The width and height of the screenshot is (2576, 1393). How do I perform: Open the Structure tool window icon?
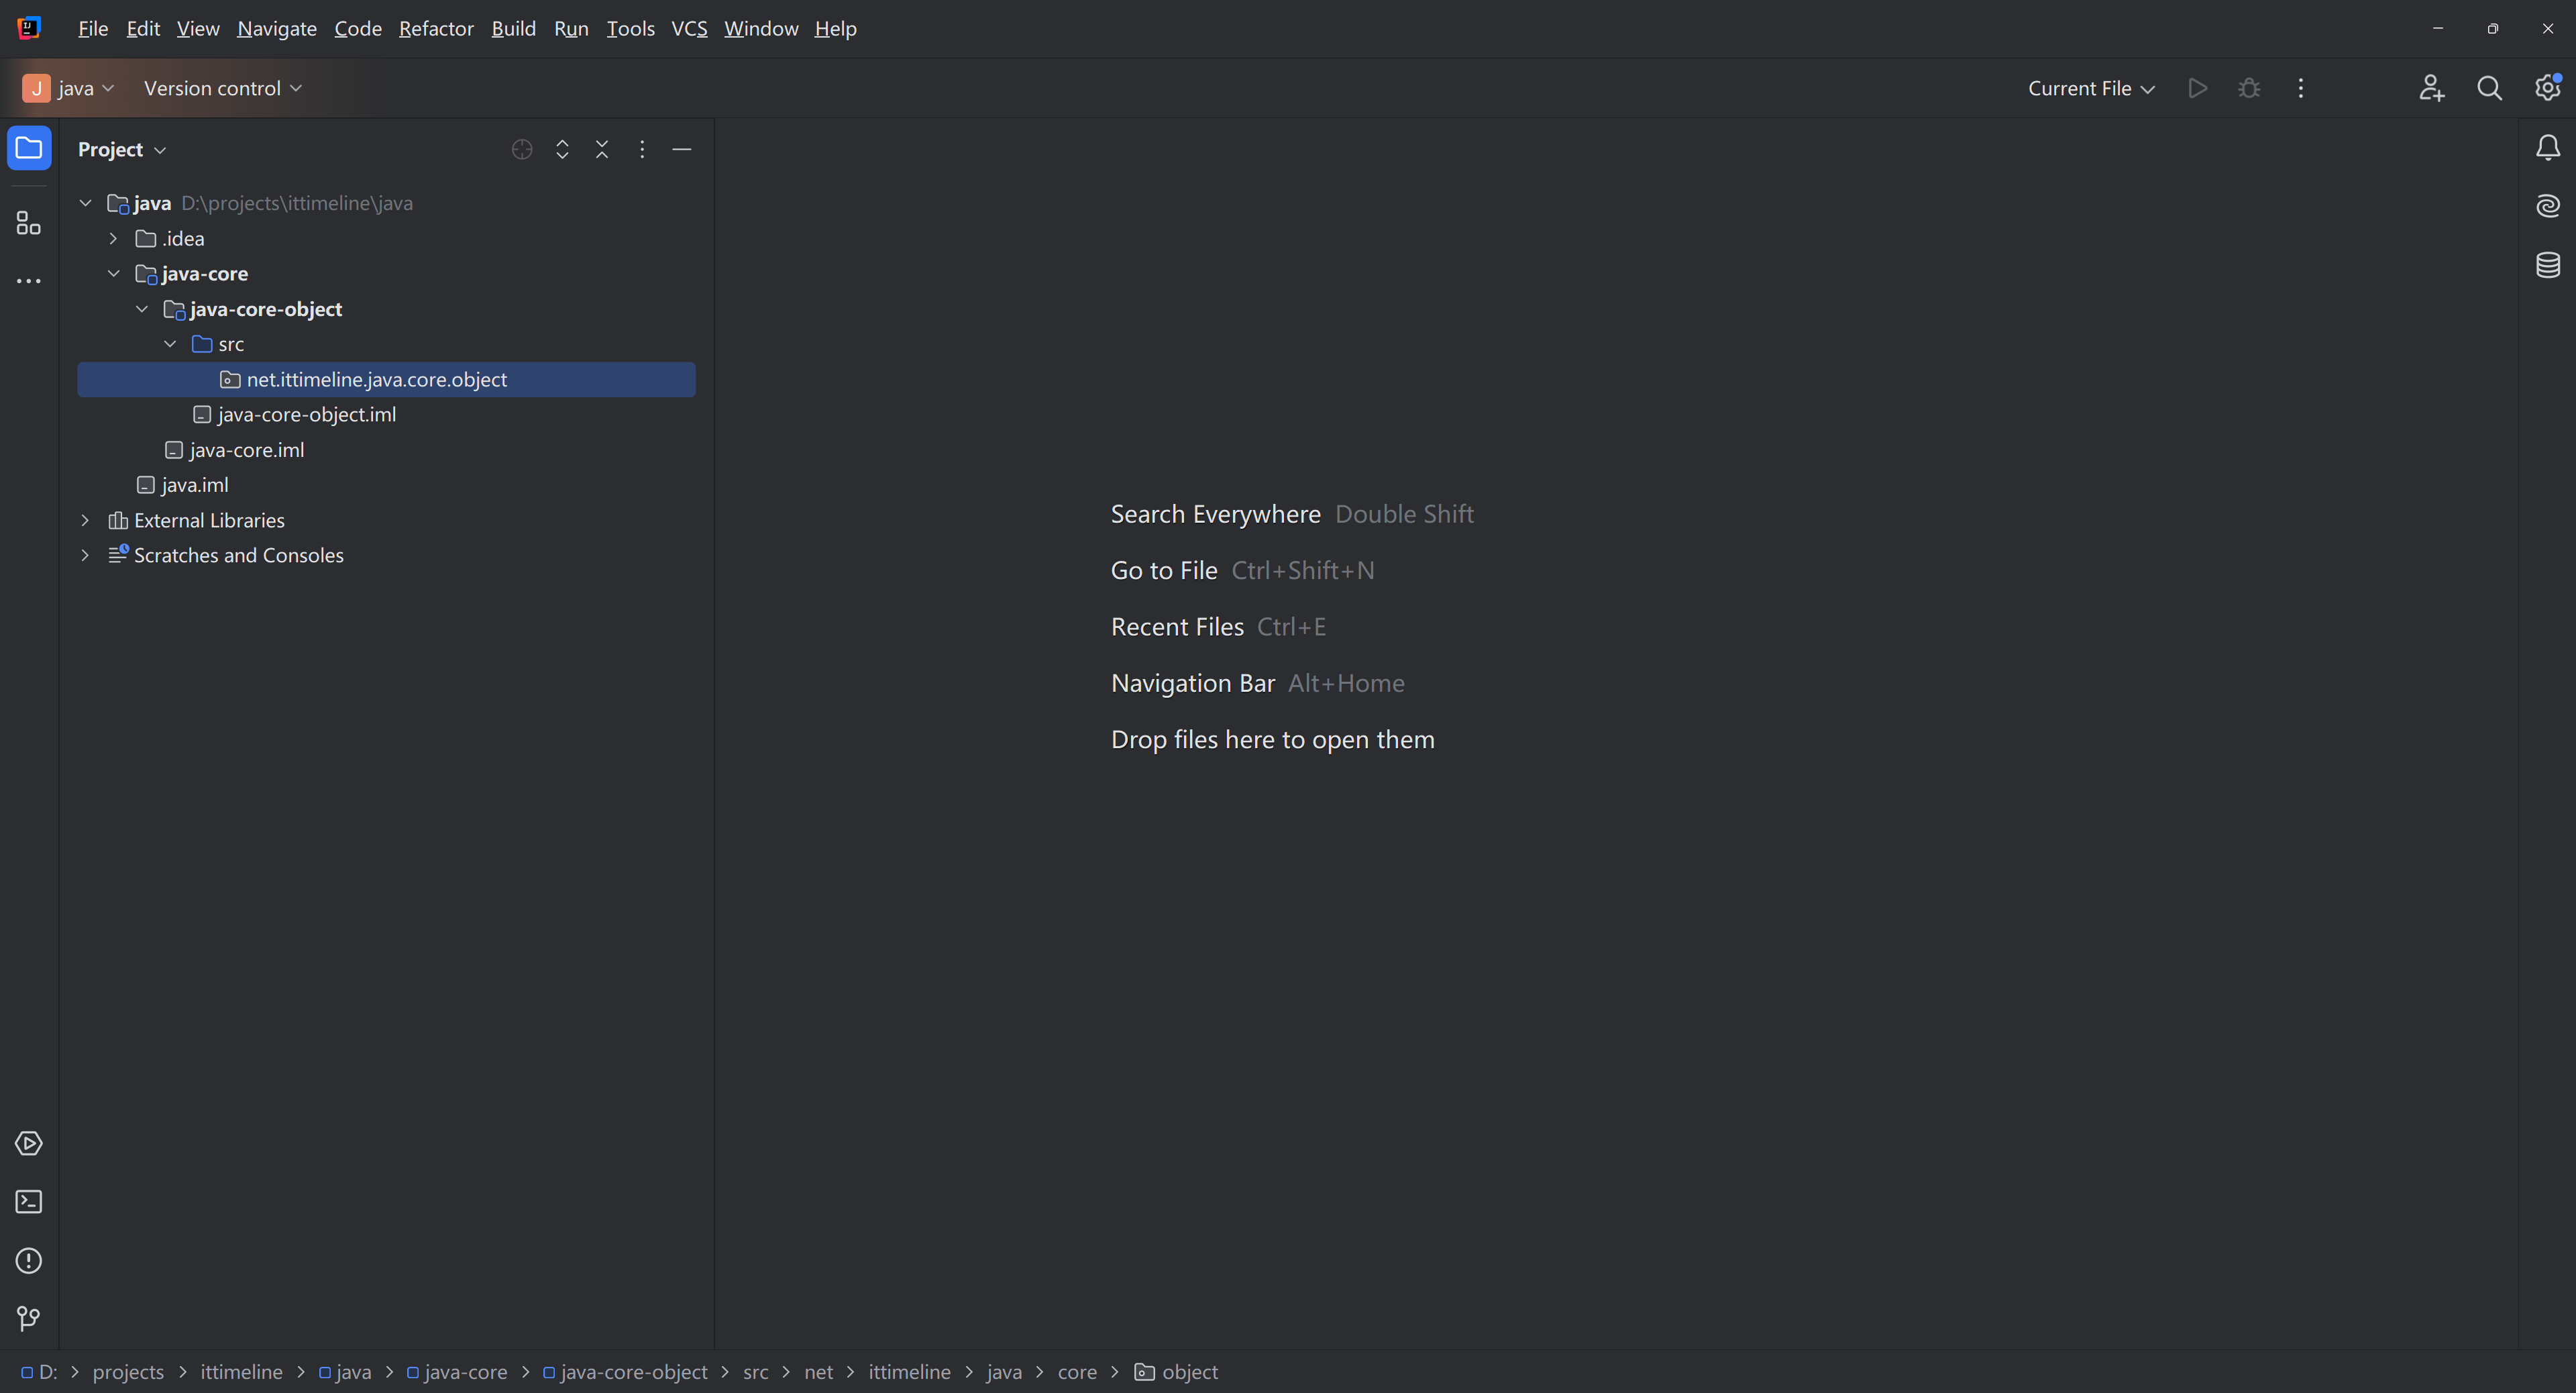point(29,223)
